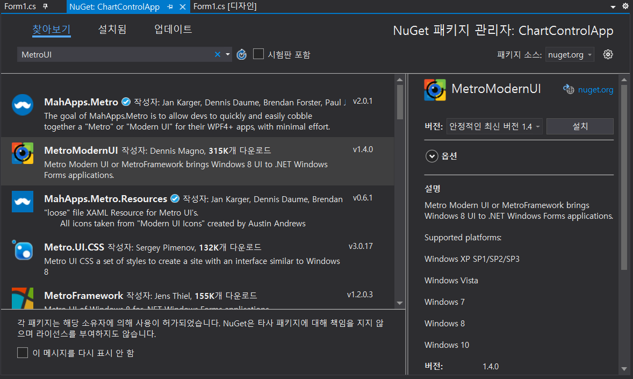Clear the MetroUI search text

[218, 54]
